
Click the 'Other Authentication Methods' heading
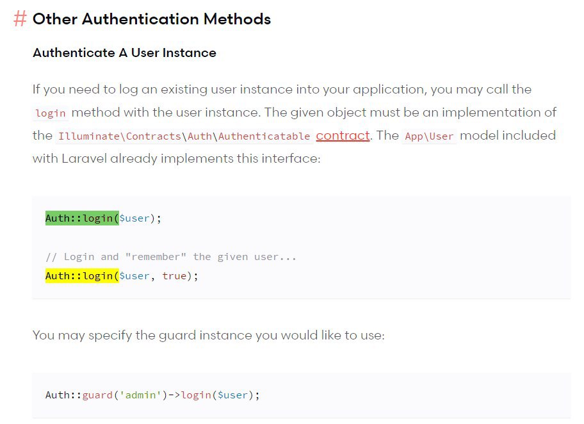coord(152,19)
